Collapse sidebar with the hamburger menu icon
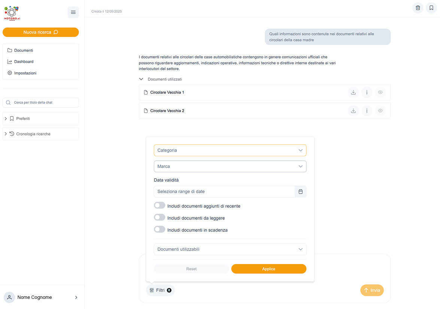Viewport: 440px width, 309px height. pos(73,12)
